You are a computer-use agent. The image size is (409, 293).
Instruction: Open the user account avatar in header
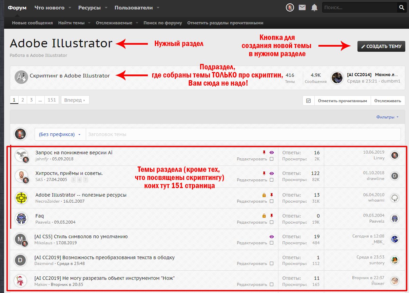point(290,7)
